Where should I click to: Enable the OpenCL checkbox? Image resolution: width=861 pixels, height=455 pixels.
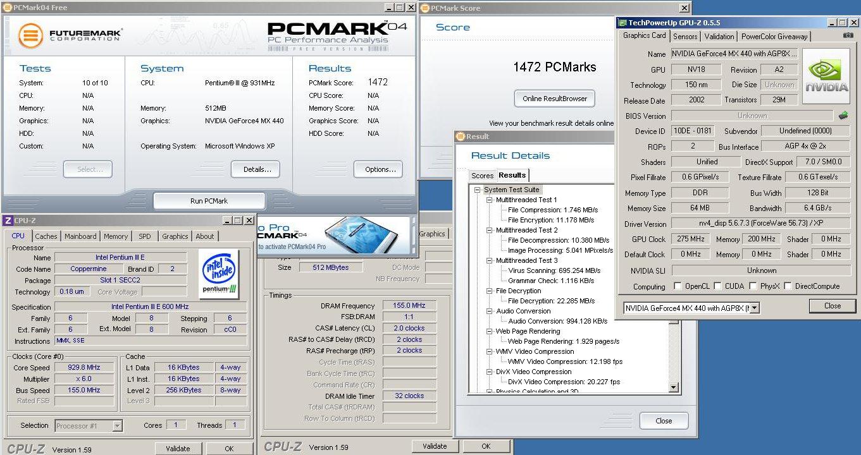[678, 286]
